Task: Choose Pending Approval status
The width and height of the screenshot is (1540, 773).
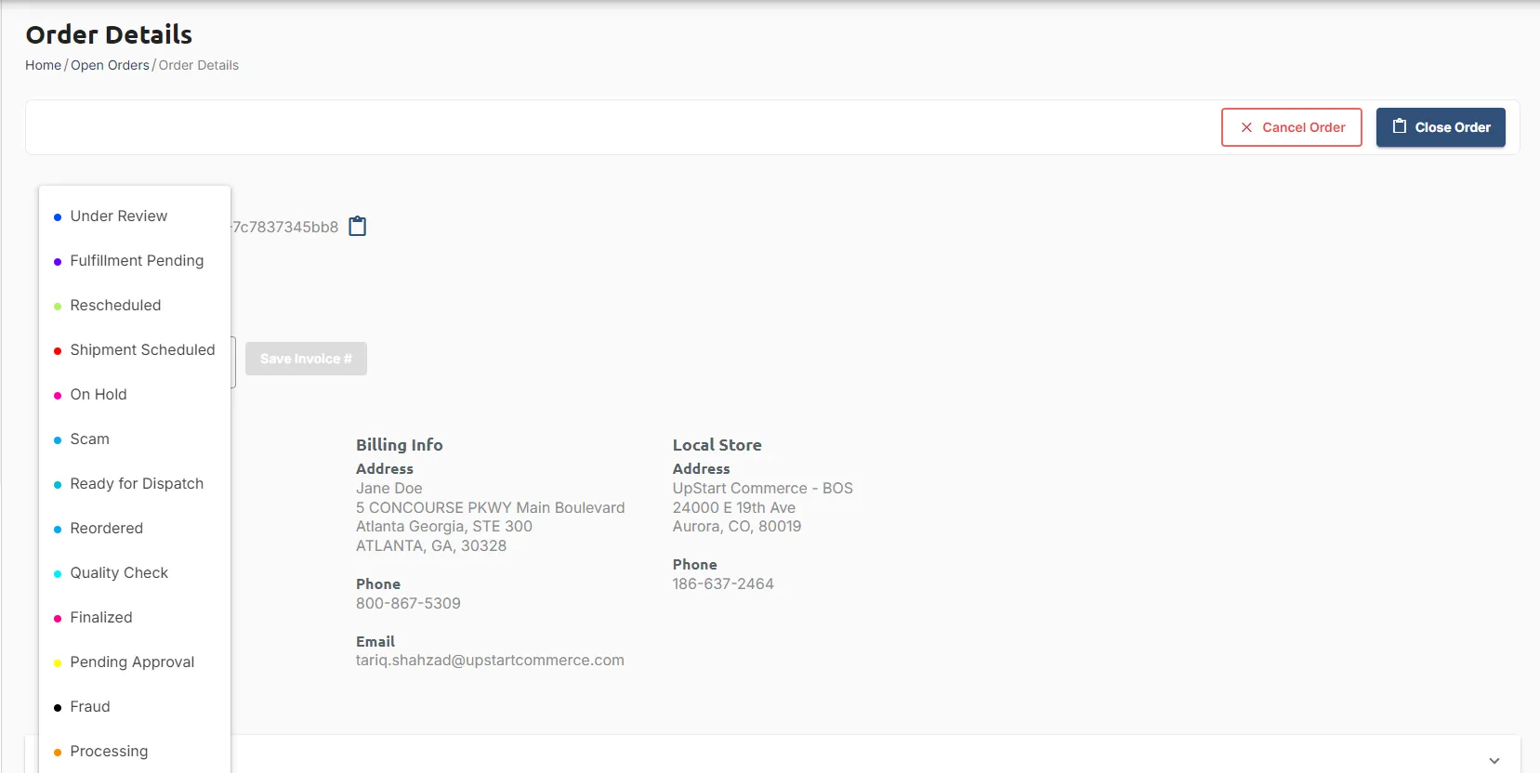Action: coord(135,662)
